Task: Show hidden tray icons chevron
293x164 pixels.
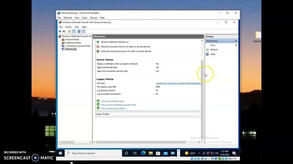Action: [x=200, y=153]
